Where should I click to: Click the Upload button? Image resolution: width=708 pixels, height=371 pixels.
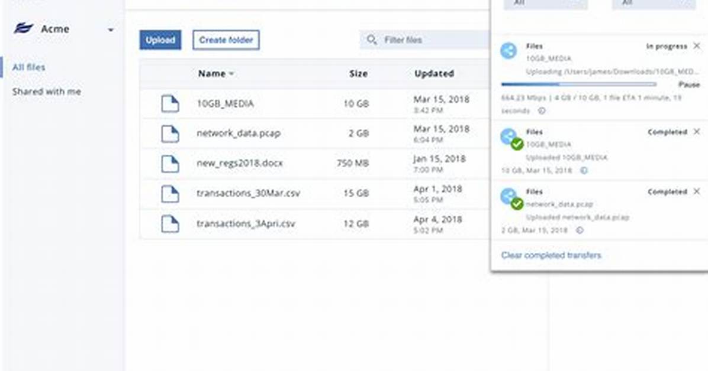(x=160, y=40)
